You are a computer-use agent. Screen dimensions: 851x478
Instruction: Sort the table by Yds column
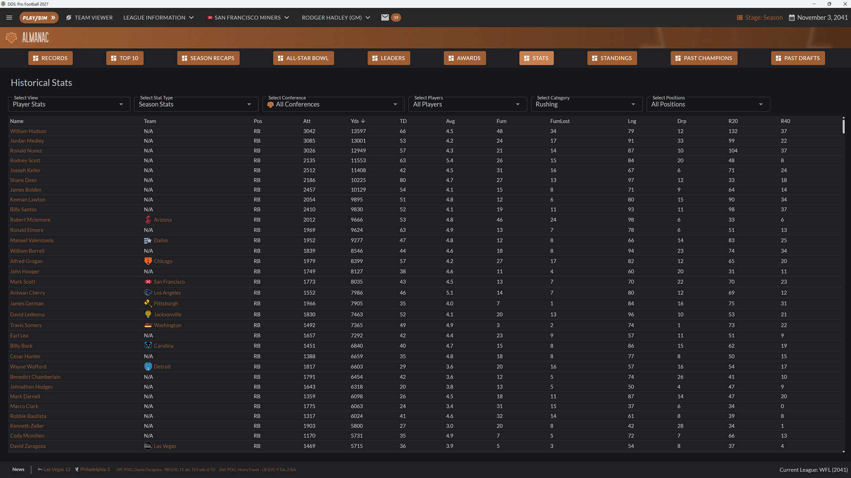(x=358, y=121)
